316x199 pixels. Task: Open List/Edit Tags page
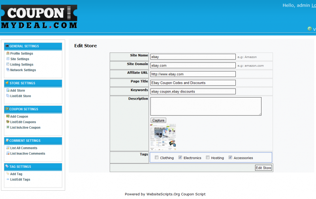pos(20,180)
